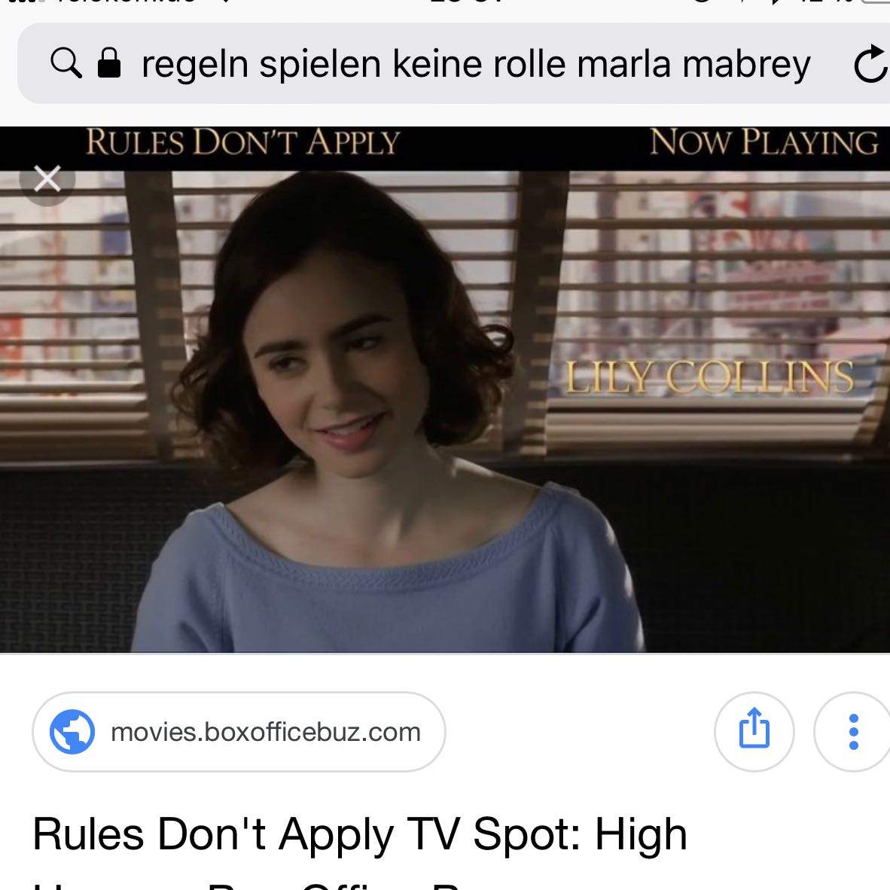Tap the gold 'Lily Collins' caption
Image resolution: width=890 pixels, height=890 pixels.
709,377
